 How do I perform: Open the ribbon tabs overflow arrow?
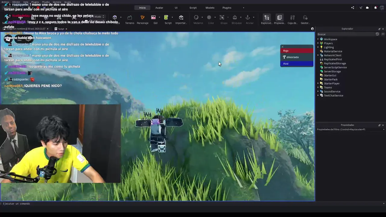(x=244, y=8)
